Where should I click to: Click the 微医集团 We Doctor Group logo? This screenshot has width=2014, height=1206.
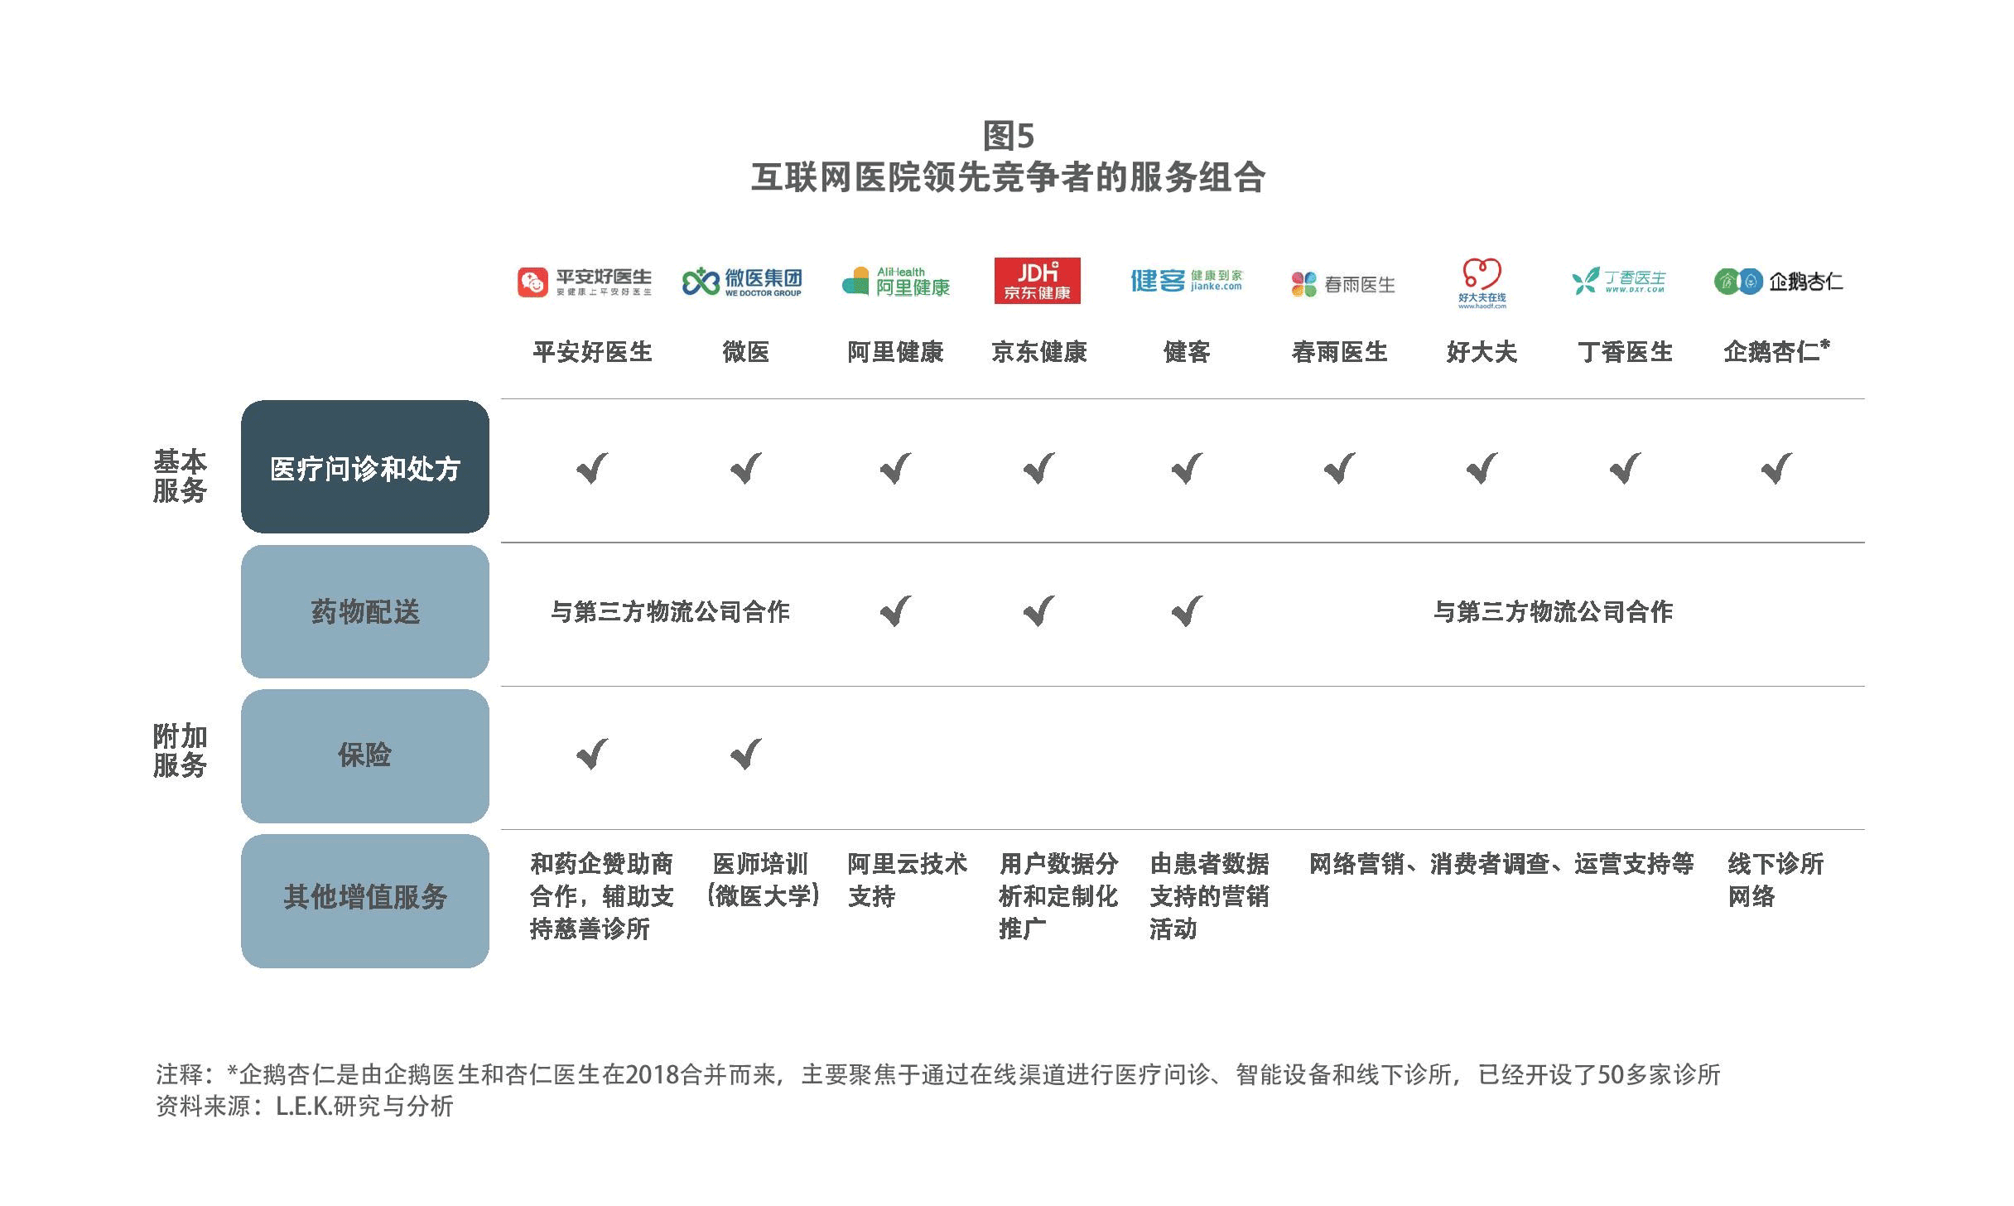click(742, 282)
